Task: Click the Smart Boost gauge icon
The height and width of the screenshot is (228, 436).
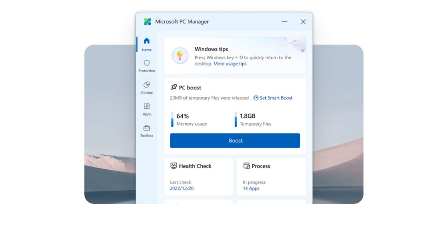Action: (256, 98)
